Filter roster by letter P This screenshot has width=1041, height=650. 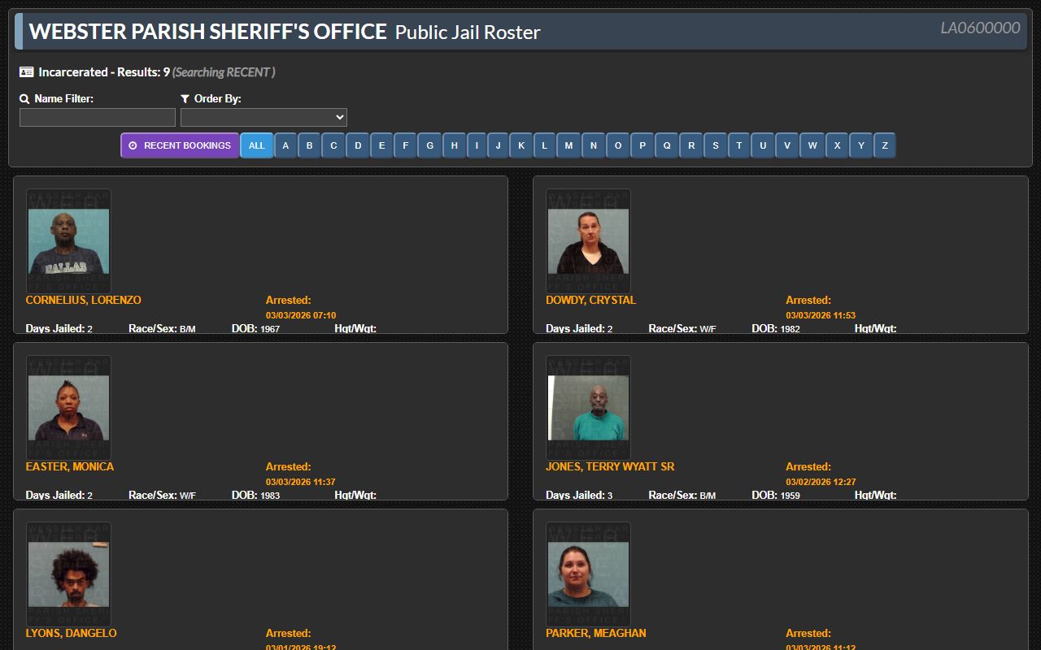pyautogui.click(x=642, y=145)
